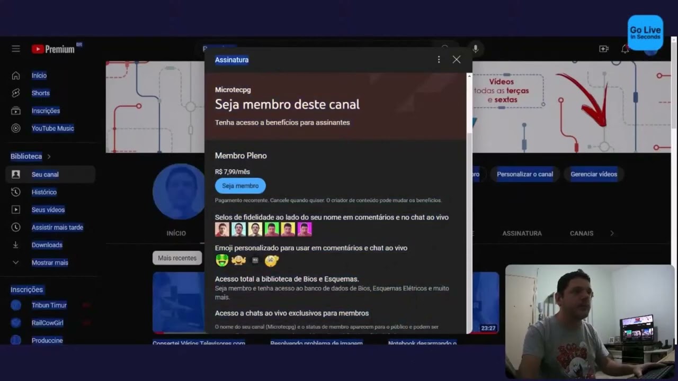Expand the Biblioteca section chevron
Viewport: 678px width, 381px height.
coord(49,157)
